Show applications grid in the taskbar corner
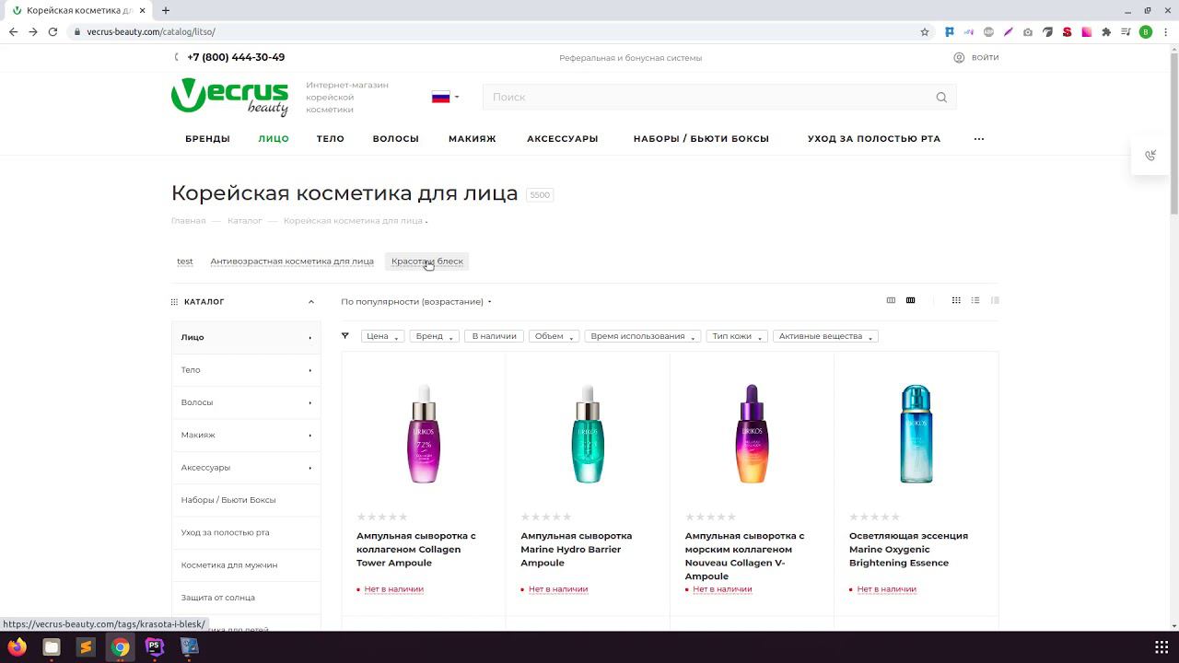1179x663 pixels. [x=1161, y=647]
